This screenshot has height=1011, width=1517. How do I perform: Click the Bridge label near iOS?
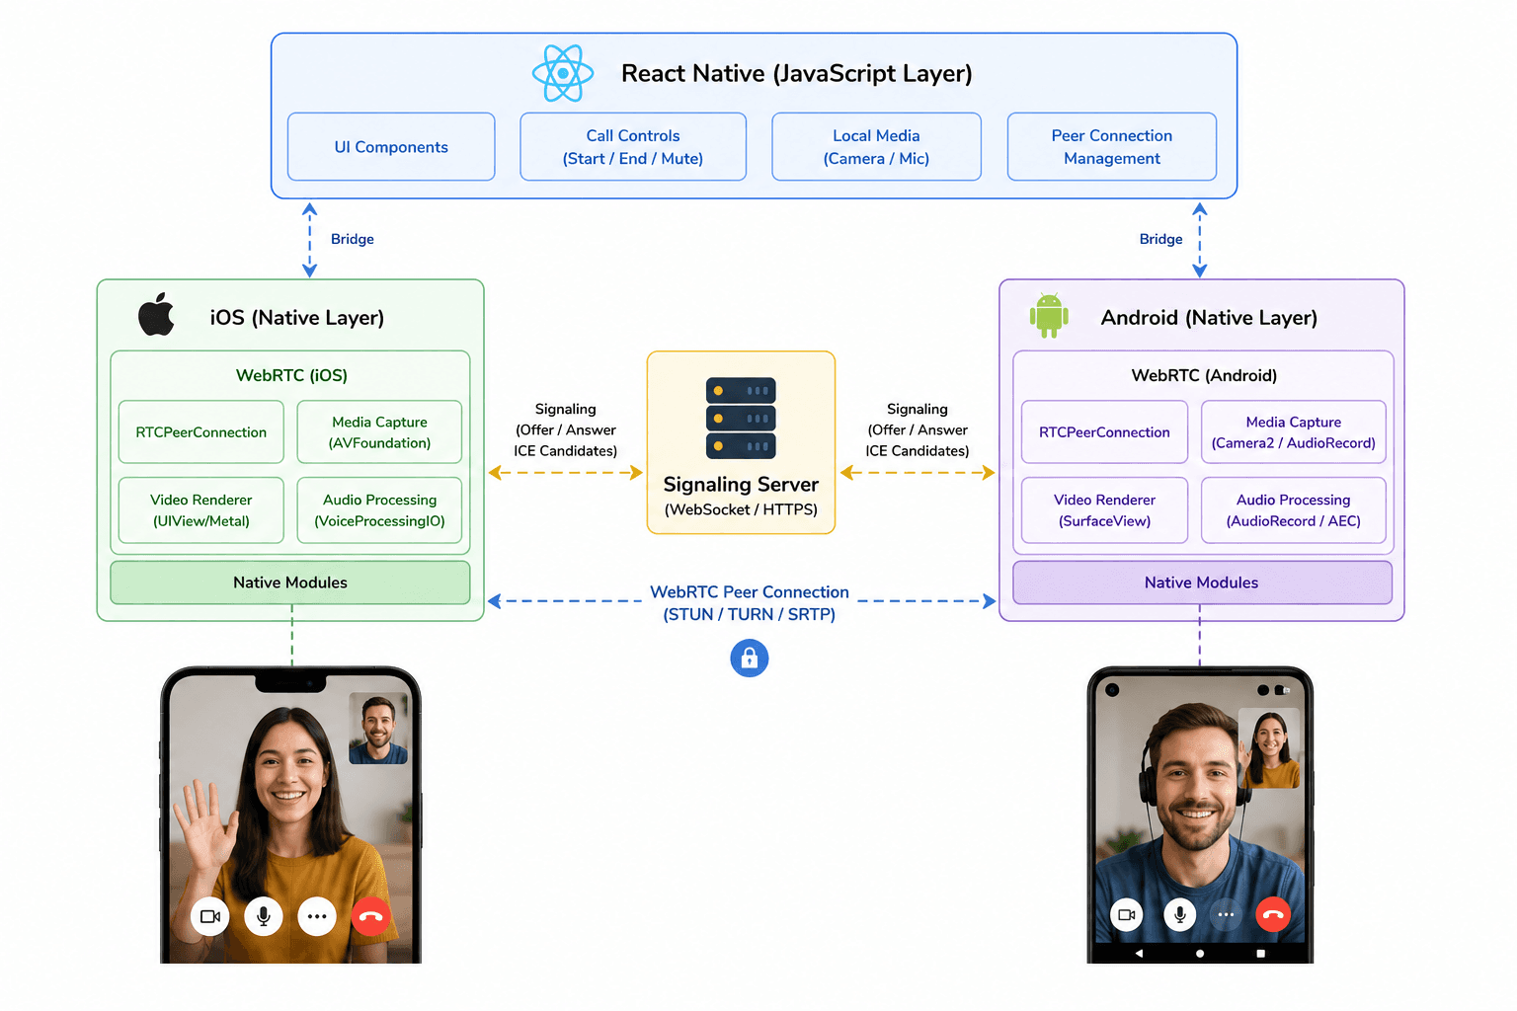[x=353, y=239]
